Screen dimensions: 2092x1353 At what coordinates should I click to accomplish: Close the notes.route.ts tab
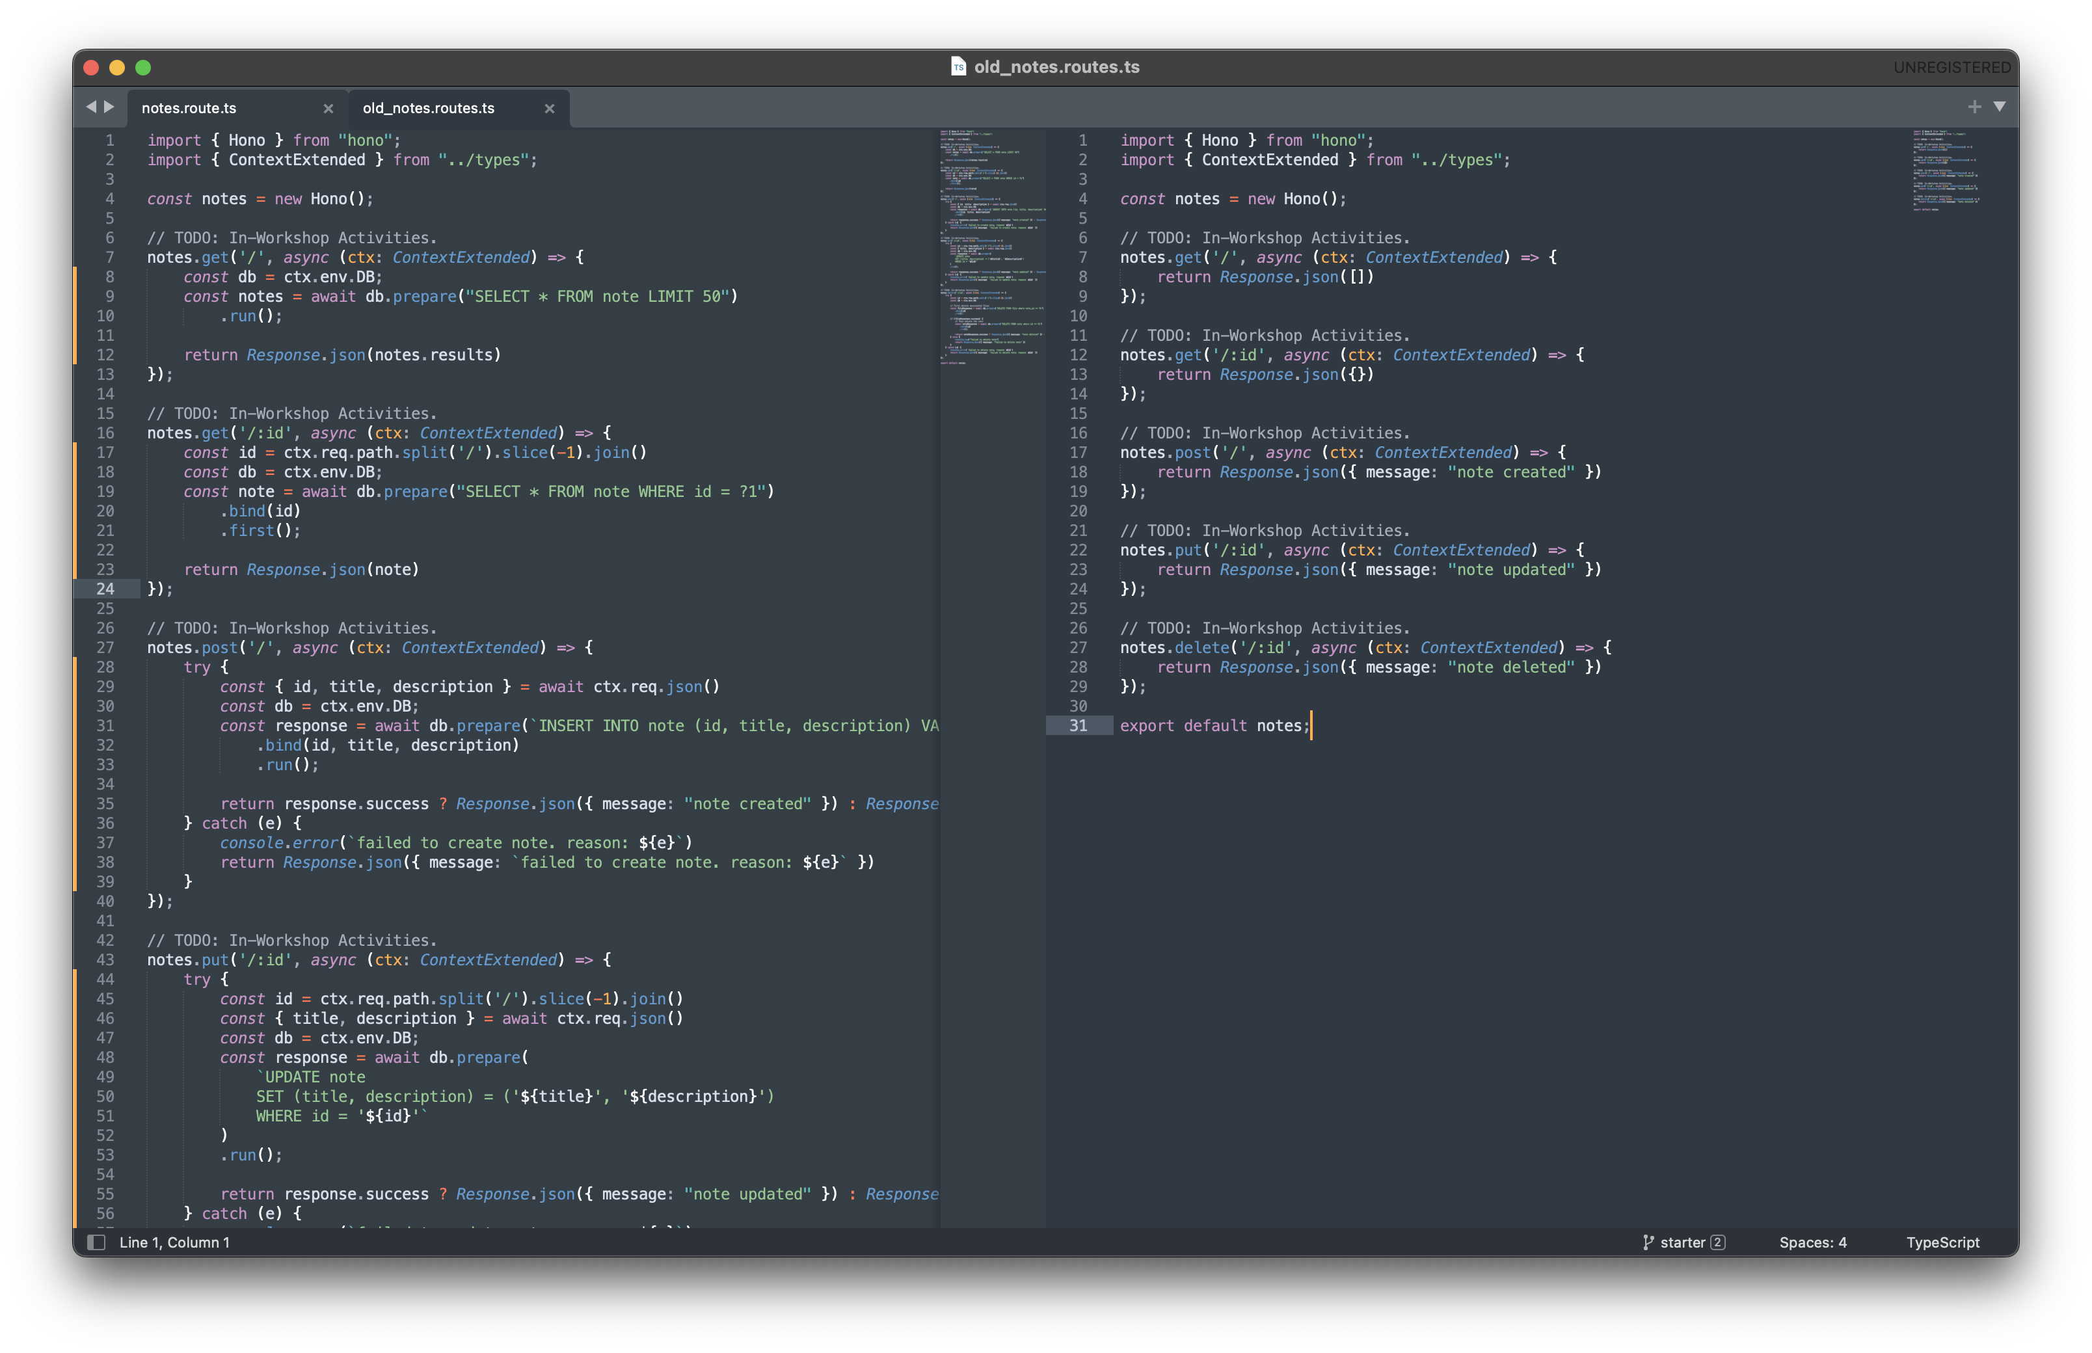click(329, 108)
